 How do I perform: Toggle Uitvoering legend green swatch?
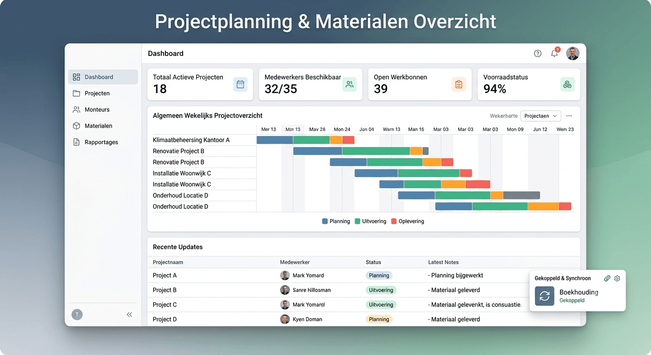click(357, 221)
